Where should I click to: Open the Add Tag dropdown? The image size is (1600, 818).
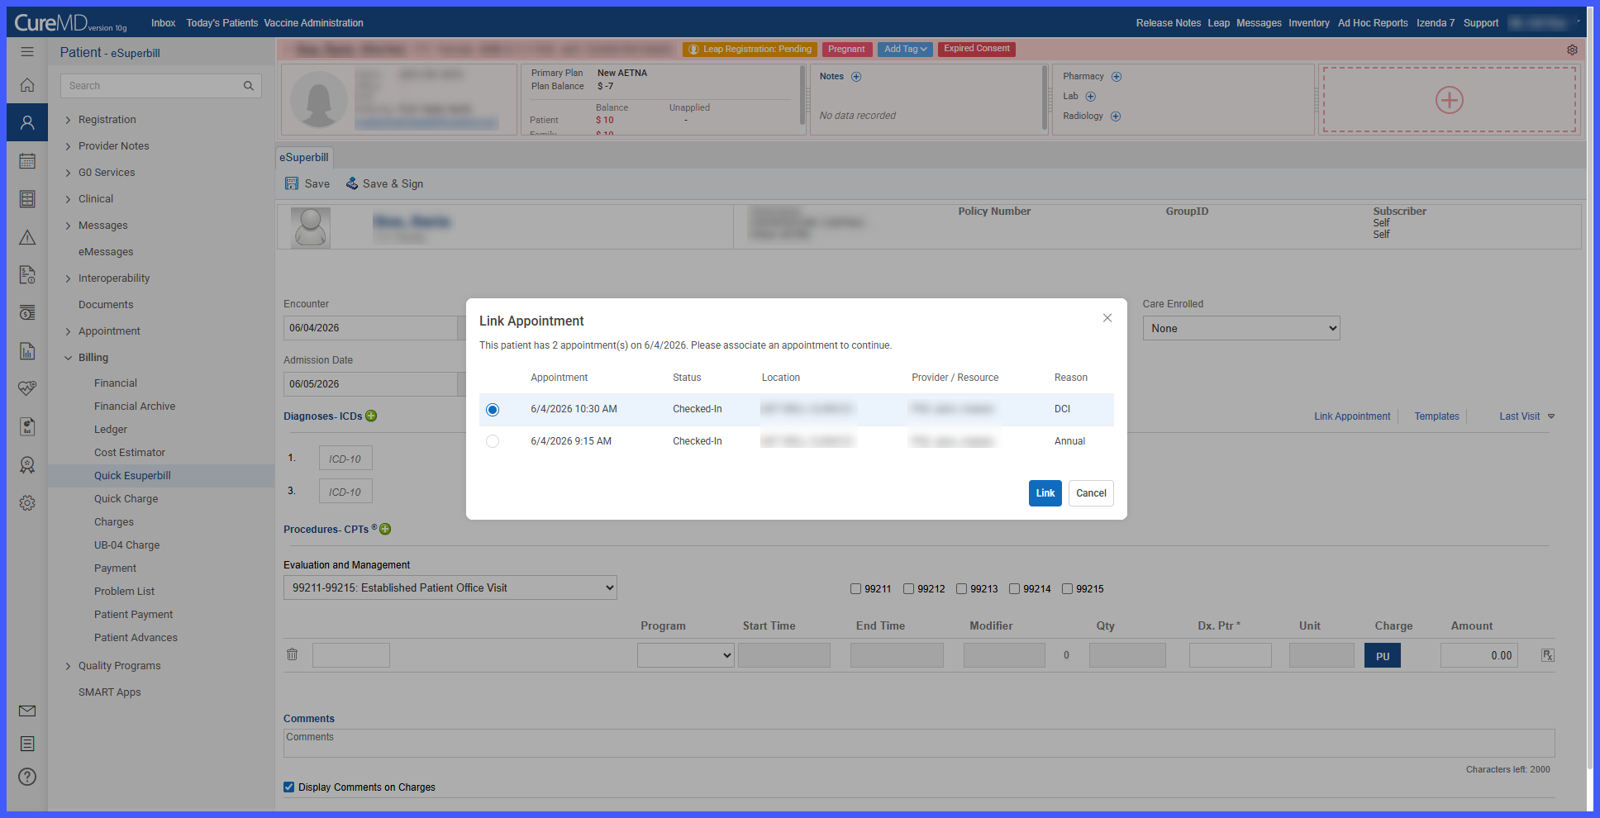coord(905,50)
